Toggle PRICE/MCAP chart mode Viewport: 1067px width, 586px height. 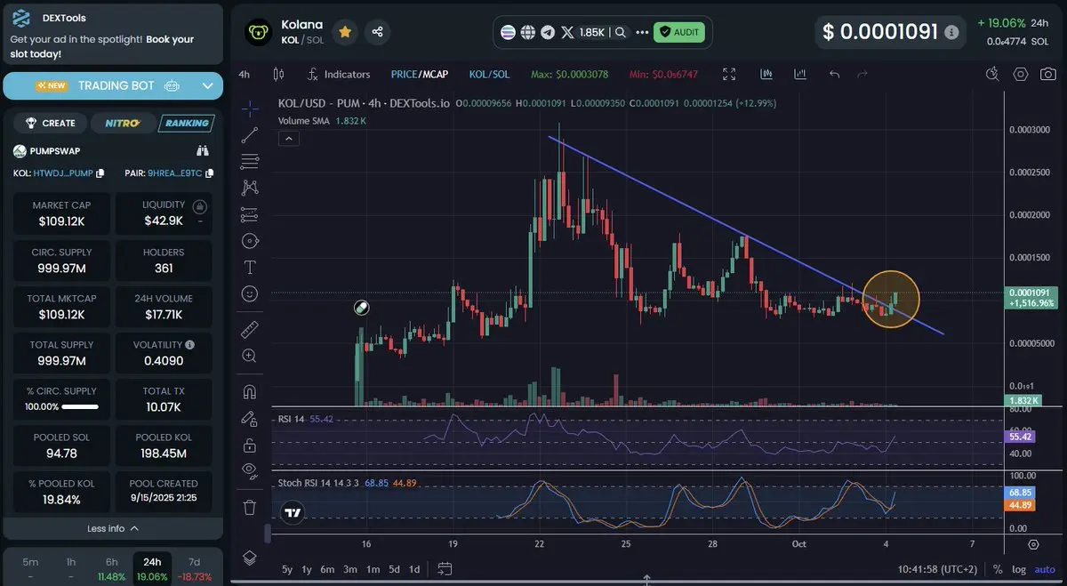pos(420,75)
